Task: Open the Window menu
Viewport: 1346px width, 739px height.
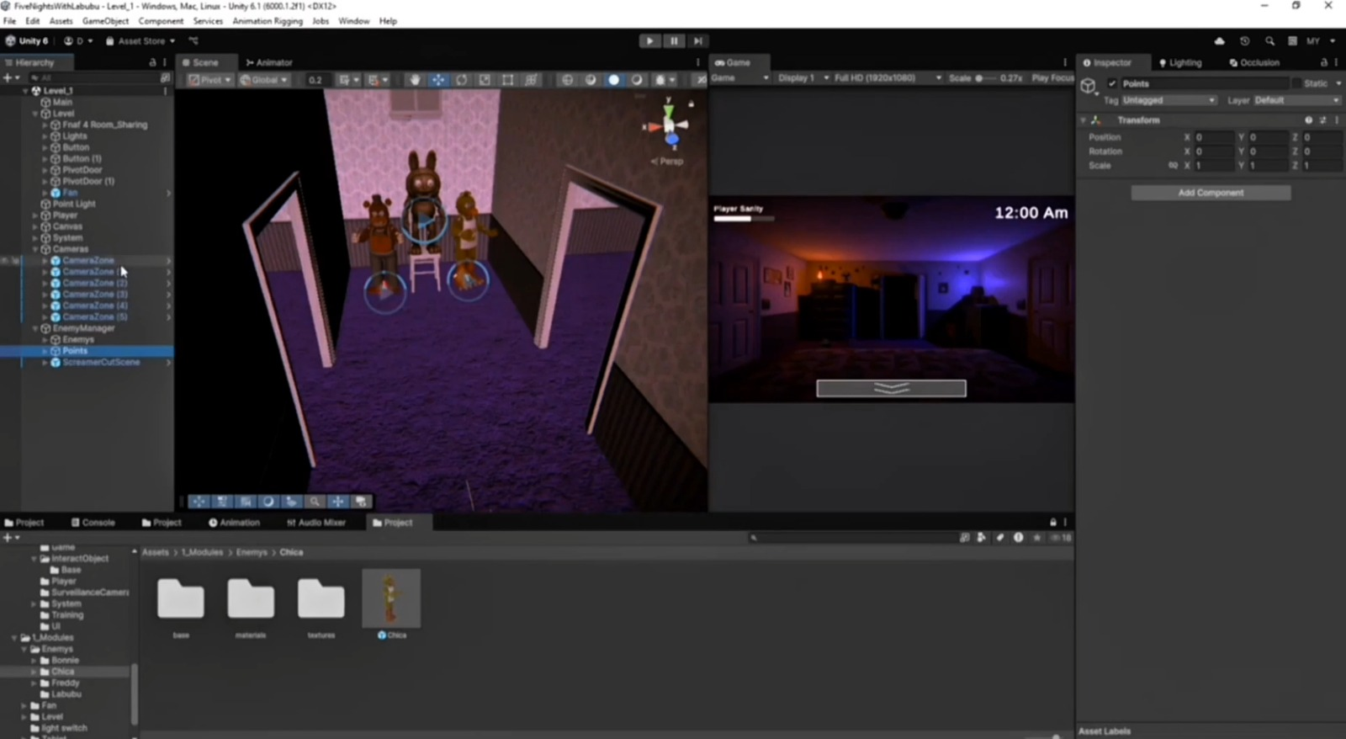Action: 354,21
